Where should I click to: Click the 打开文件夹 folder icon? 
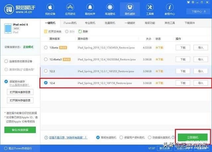(46, 32)
